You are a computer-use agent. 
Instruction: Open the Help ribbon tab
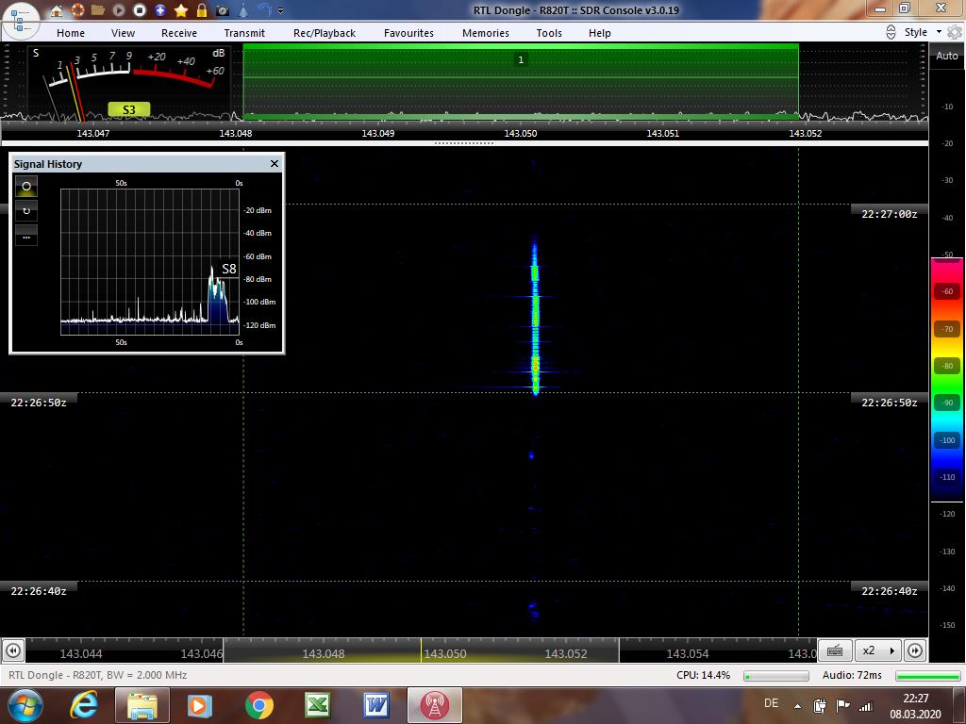pos(599,33)
